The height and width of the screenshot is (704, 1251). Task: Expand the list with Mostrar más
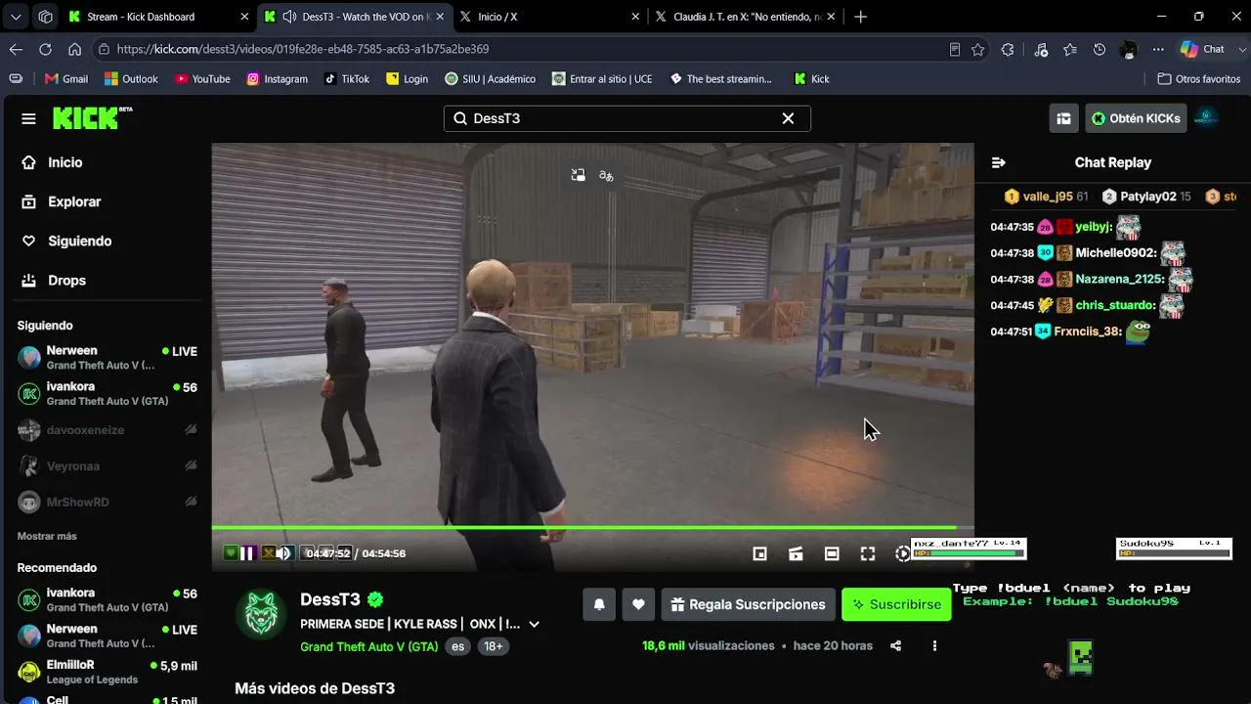pyautogui.click(x=47, y=536)
